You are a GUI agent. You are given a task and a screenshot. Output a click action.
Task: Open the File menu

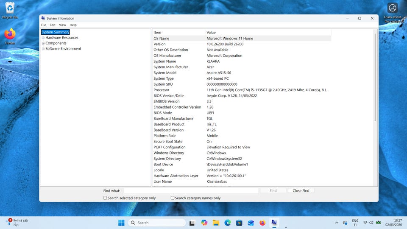tap(43, 25)
